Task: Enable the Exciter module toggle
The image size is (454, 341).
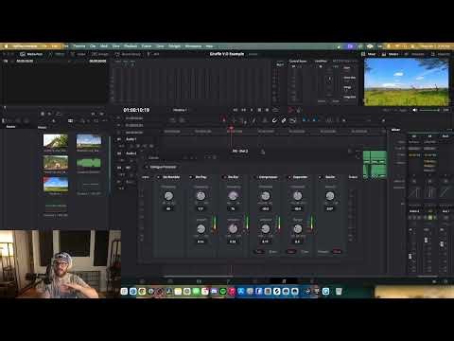Action: [x=320, y=177]
